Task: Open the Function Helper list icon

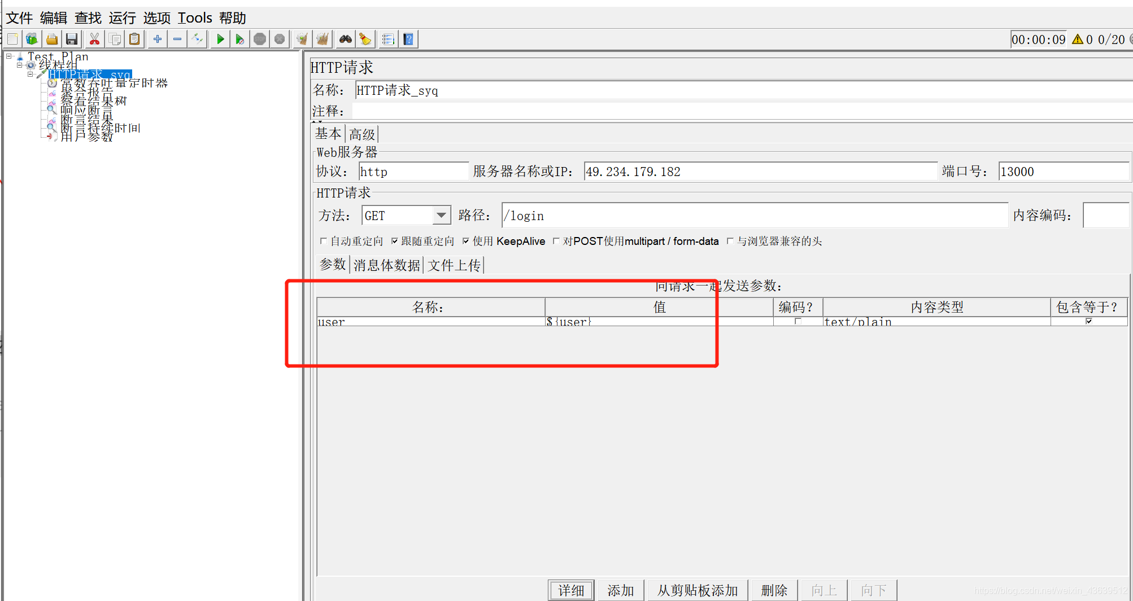Action: tap(388, 39)
